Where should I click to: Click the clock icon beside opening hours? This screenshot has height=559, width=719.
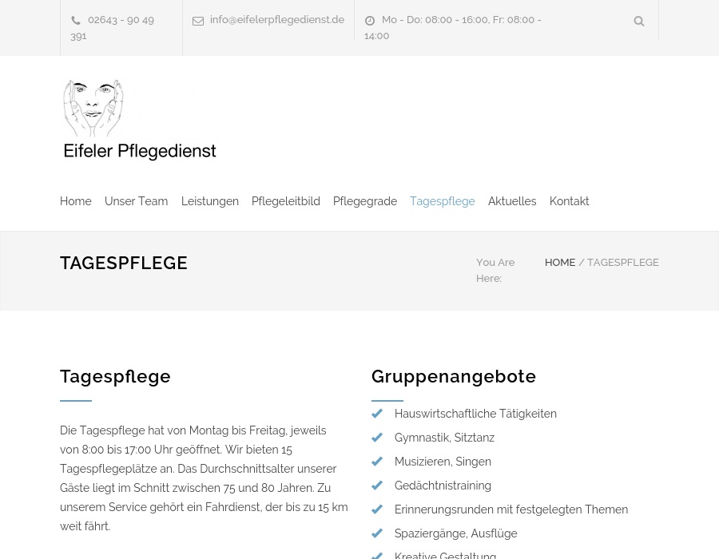pyautogui.click(x=370, y=20)
